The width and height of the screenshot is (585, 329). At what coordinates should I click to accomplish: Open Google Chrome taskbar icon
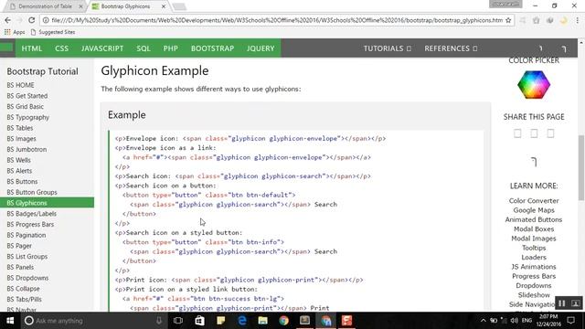click(284, 321)
